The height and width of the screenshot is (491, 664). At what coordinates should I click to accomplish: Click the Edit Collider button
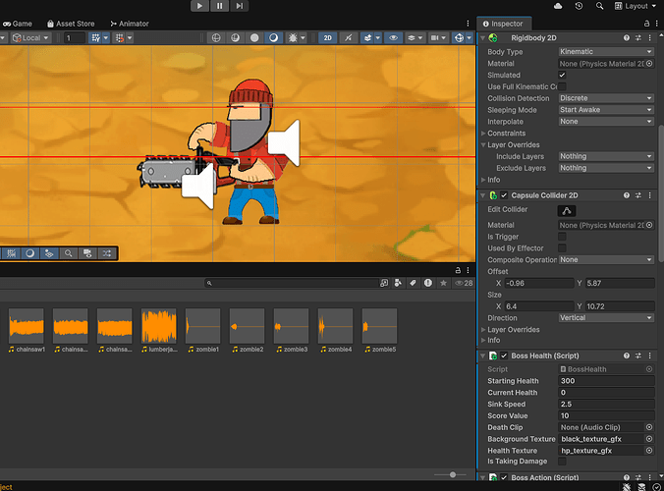(568, 210)
